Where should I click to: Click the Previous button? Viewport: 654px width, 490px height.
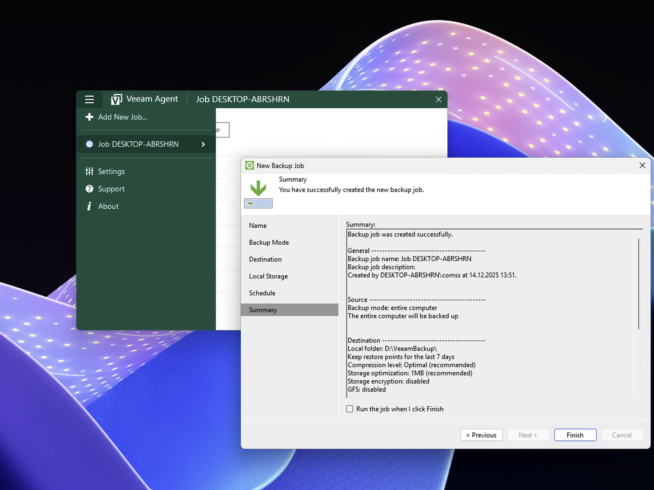481,435
